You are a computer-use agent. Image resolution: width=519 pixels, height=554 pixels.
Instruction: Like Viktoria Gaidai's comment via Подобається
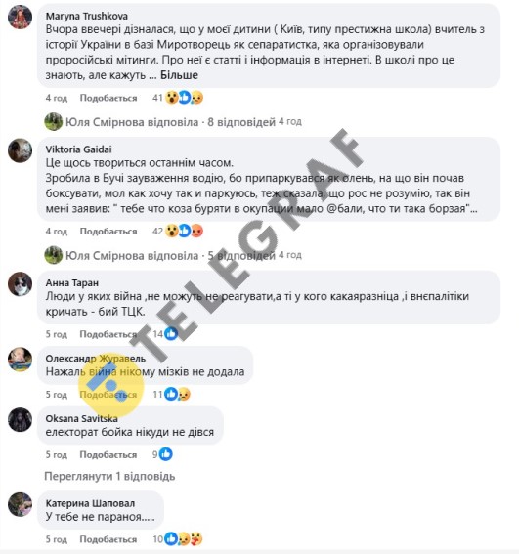[x=108, y=232]
